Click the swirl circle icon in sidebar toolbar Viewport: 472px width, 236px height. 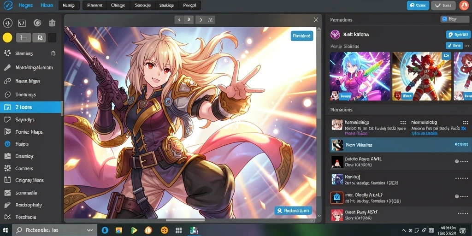[x=37, y=23]
